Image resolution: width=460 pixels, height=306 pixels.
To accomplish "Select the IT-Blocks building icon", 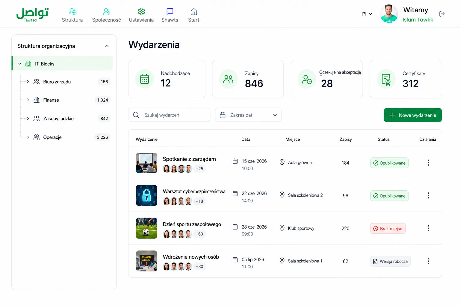I will [x=28, y=64].
